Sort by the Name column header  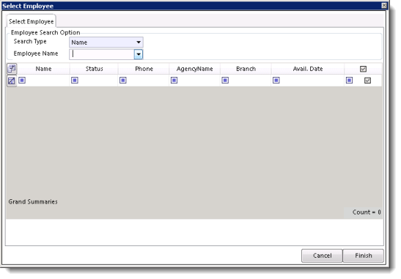[x=43, y=69]
